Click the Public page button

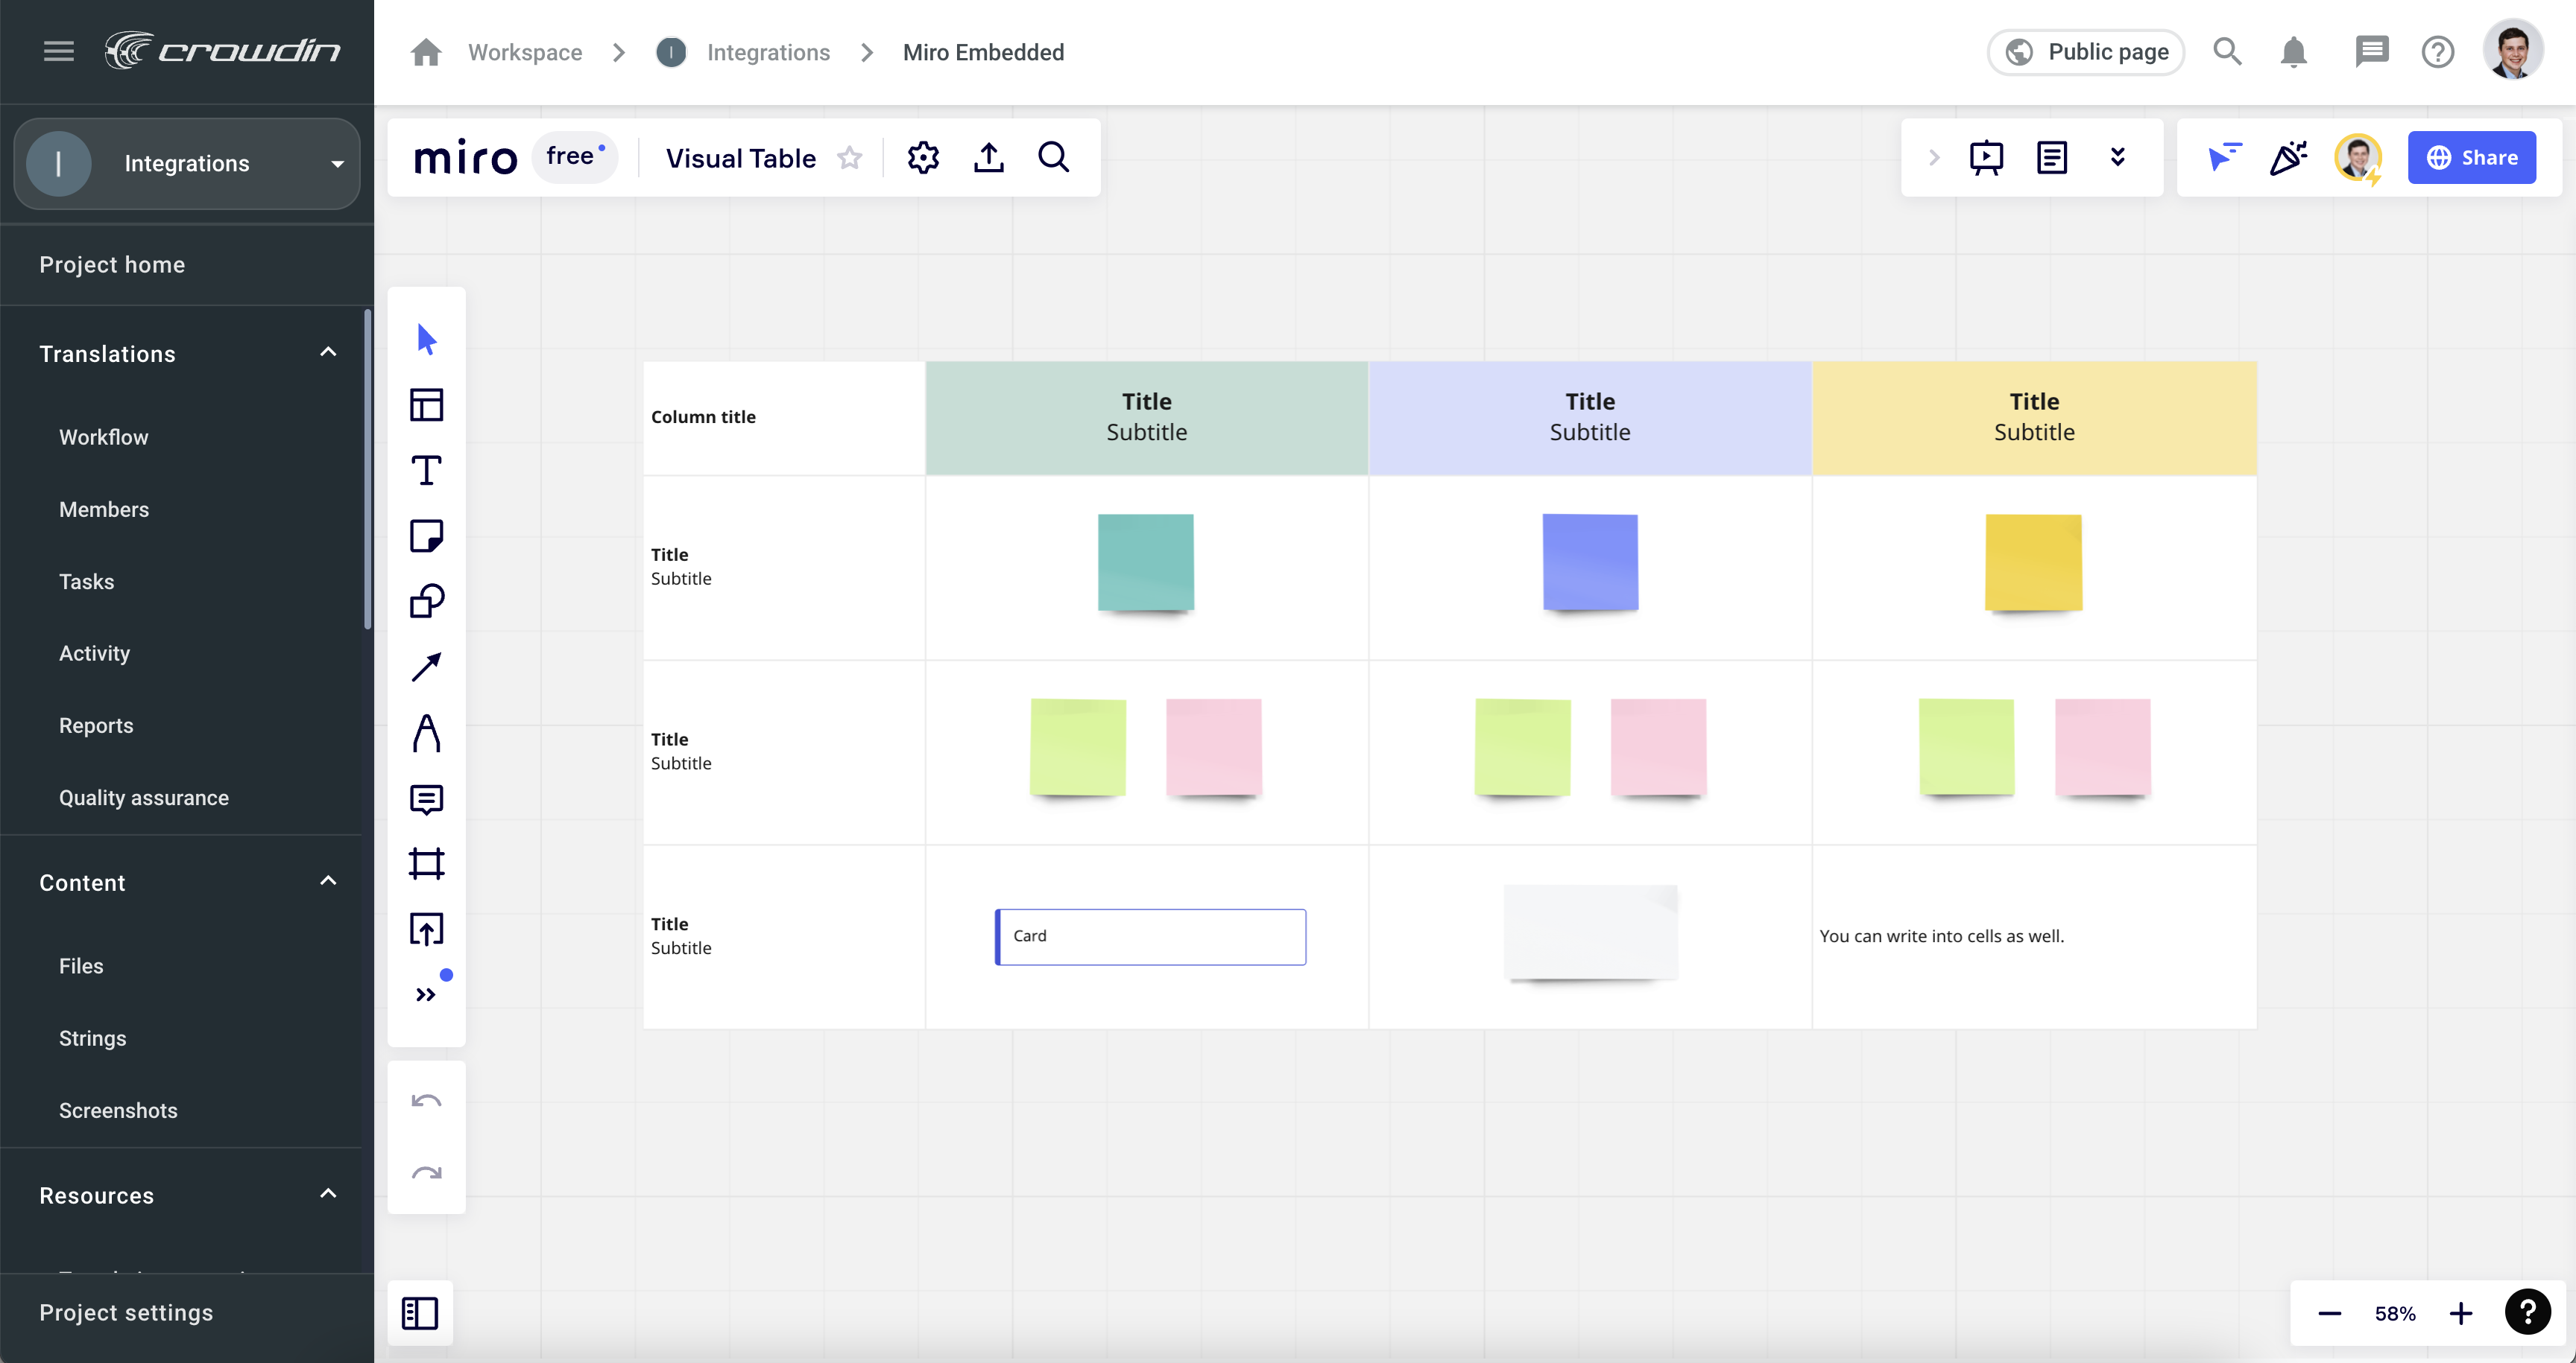click(2086, 52)
